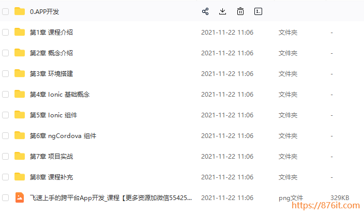This screenshot has height=214, width=364.
Task: Check the box for 第8章 课程补充
Action: (x=6, y=177)
